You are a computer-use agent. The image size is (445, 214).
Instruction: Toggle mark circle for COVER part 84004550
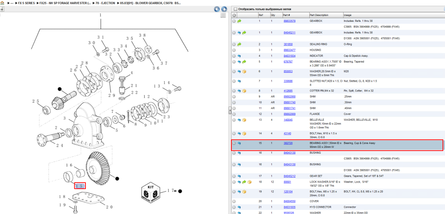234,202
